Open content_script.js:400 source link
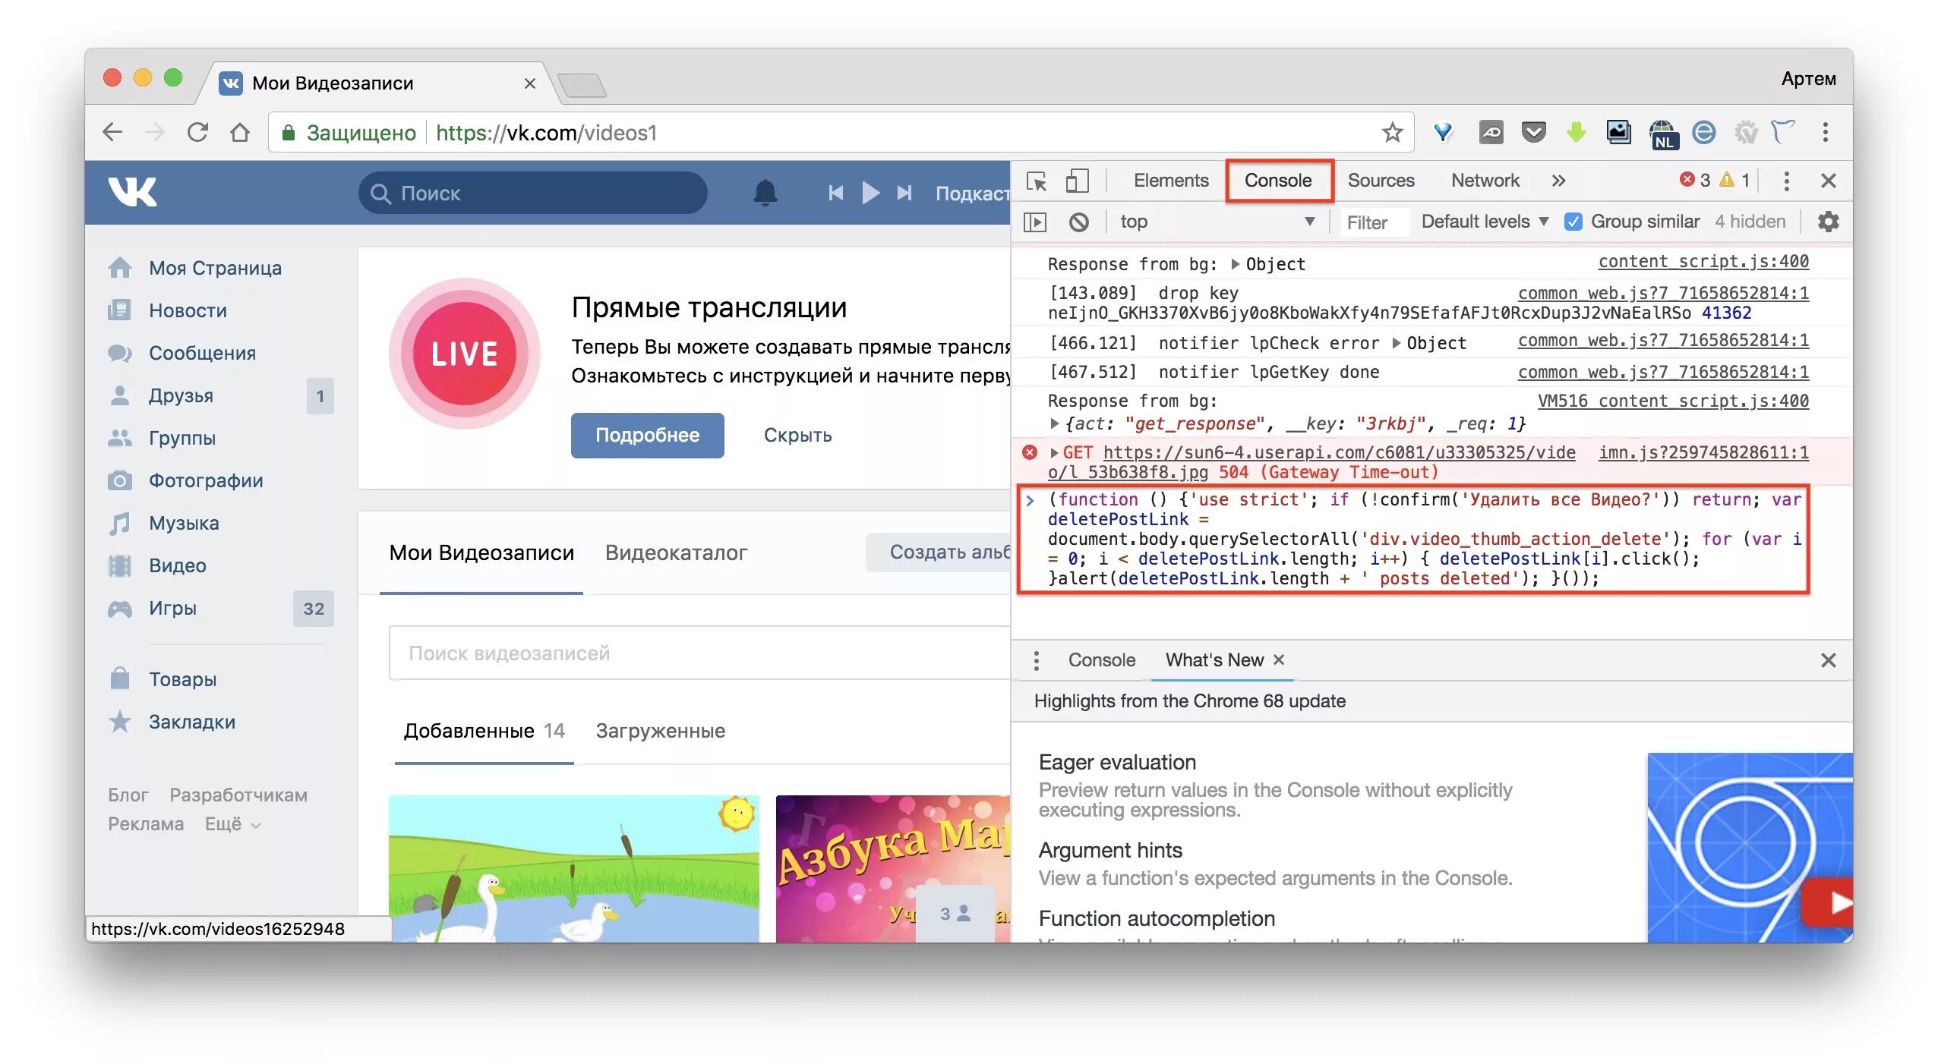Screen dimensions: 1938x1064 point(1703,262)
